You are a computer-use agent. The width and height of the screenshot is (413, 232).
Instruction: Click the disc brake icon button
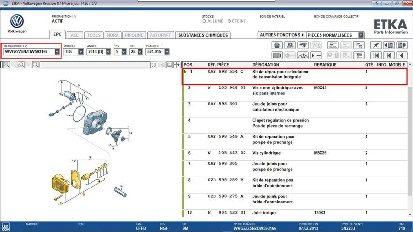coord(290,45)
